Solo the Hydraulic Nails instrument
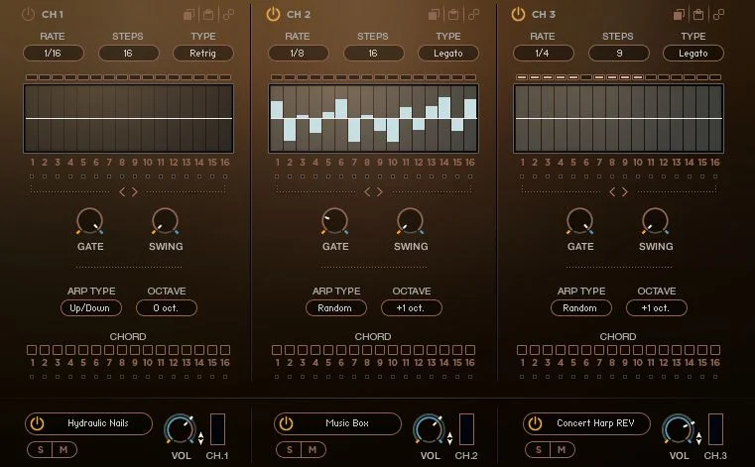This screenshot has width=755, height=467. pyautogui.click(x=41, y=450)
